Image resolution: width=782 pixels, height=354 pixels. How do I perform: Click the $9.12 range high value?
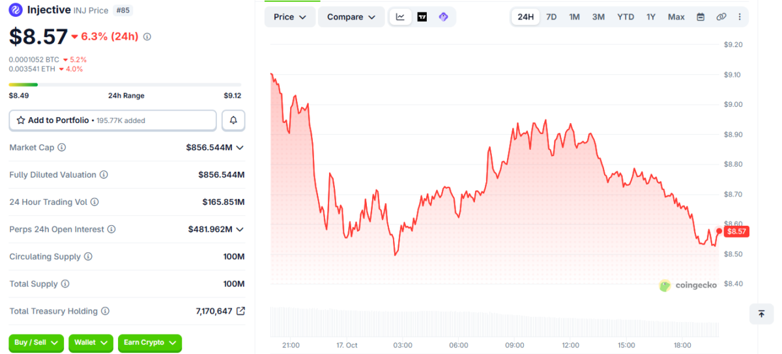(233, 96)
